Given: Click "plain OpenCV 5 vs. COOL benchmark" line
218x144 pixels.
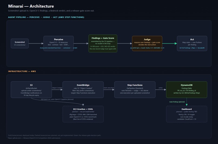Looking at the screenshot, I should 83,117.
